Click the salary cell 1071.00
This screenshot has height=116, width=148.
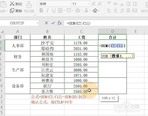click(81, 75)
